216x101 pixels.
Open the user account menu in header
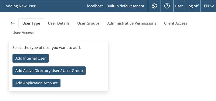tap(179, 6)
